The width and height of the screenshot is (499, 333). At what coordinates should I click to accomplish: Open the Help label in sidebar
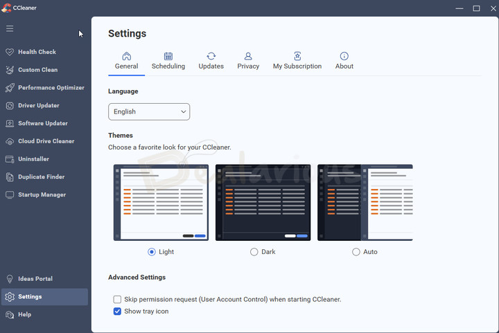24,314
